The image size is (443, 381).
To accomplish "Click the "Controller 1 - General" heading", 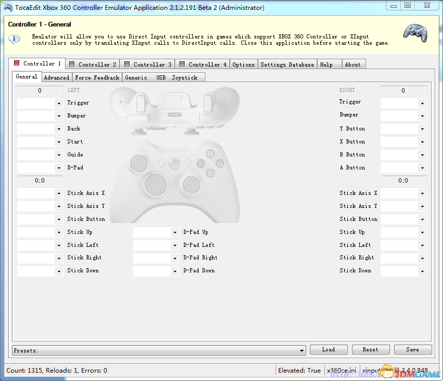I will (x=40, y=24).
